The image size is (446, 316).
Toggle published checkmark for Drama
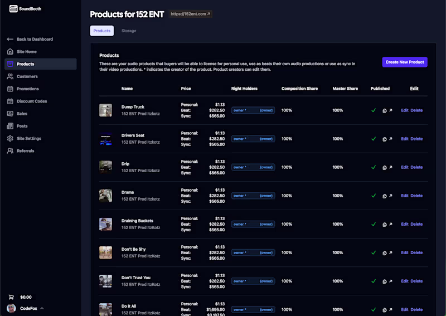tap(374, 196)
